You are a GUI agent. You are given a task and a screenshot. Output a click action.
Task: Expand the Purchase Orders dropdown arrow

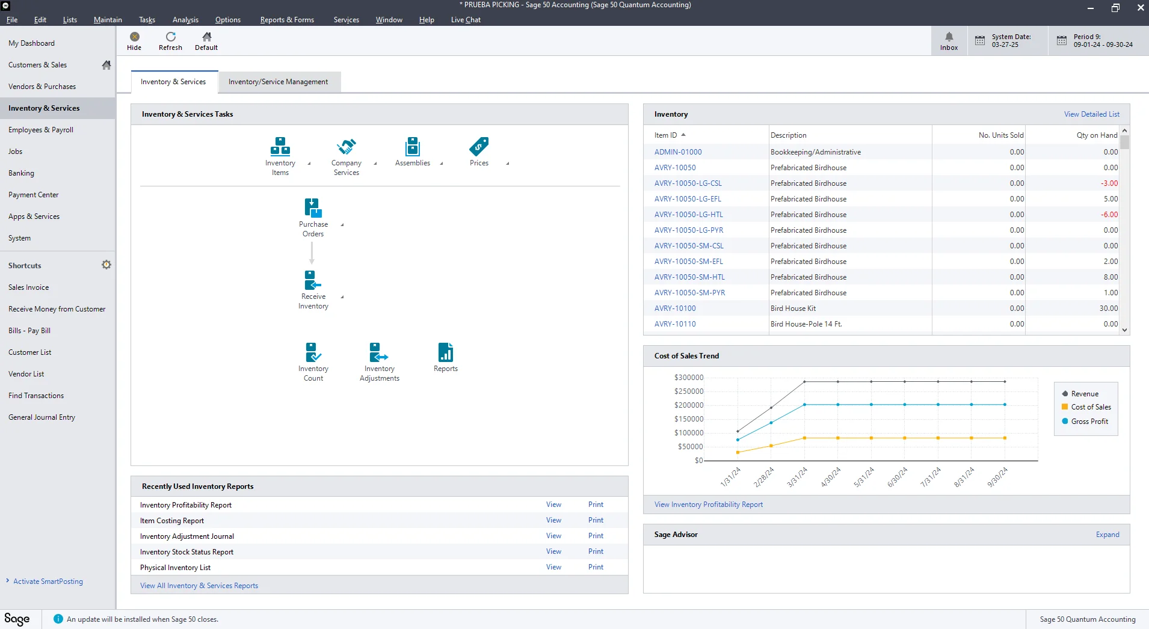(342, 225)
